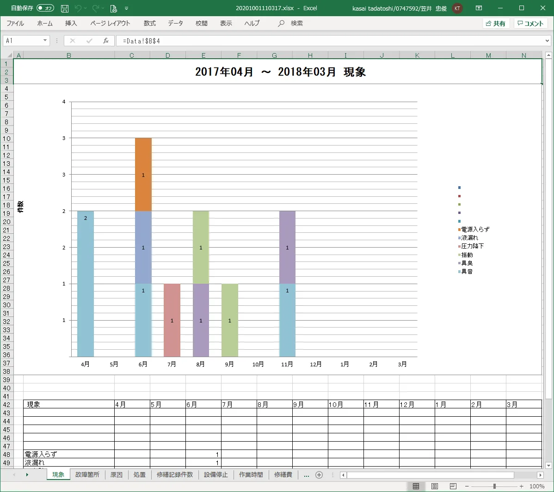Open the 設備停止 sheet tab
The width and height of the screenshot is (554, 492).
coord(216,474)
